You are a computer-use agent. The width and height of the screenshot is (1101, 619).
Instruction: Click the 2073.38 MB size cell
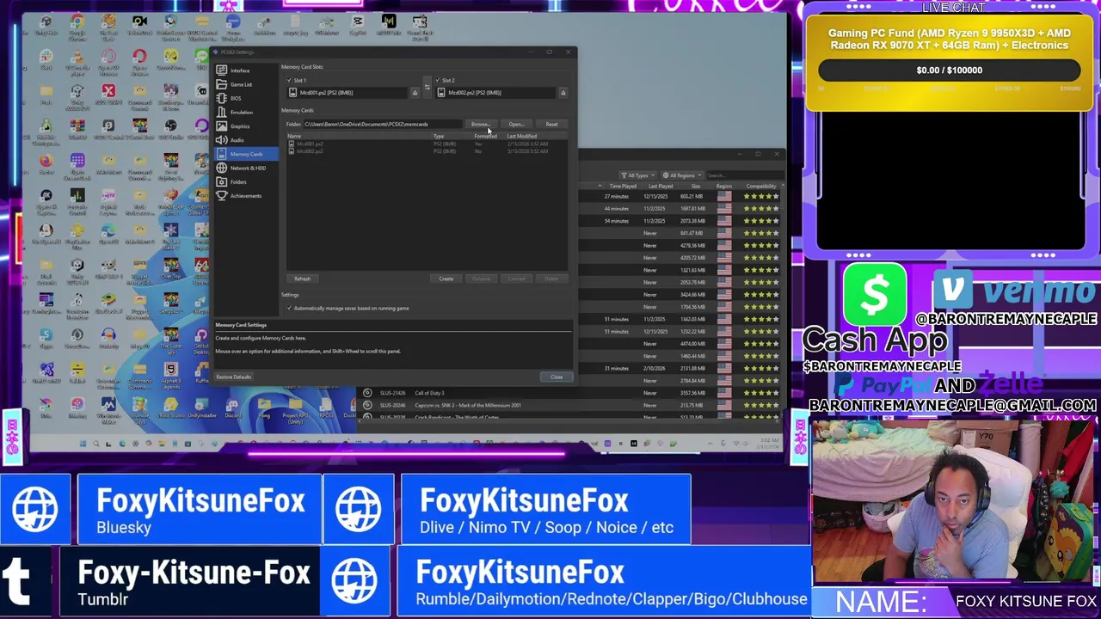pos(692,221)
